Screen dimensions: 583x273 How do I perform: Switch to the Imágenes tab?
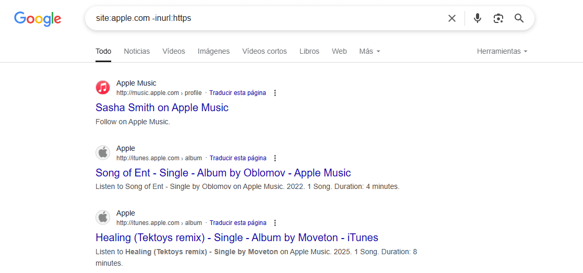click(214, 51)
